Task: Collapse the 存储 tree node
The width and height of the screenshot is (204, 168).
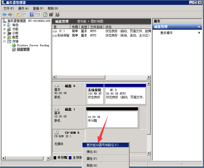Action: tap(4, 41)
